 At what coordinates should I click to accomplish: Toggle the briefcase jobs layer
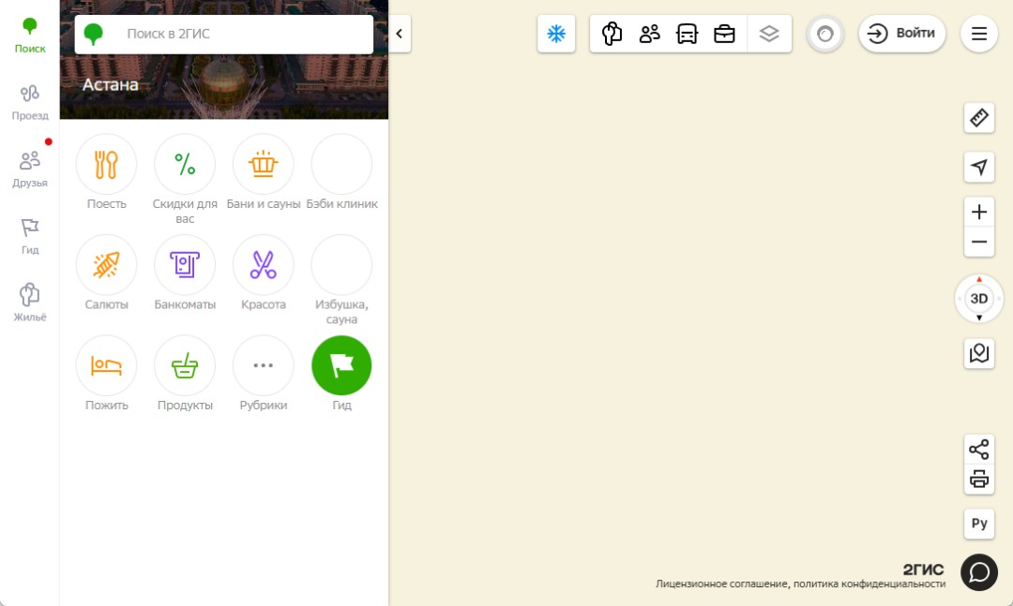[724, 34]
